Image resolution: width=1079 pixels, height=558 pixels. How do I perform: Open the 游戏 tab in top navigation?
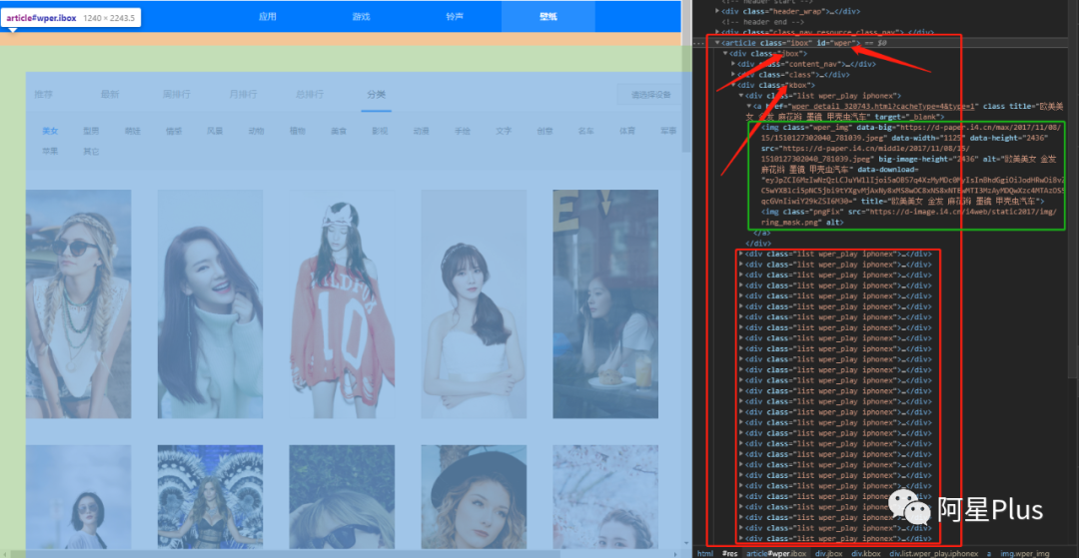[362, 17]
